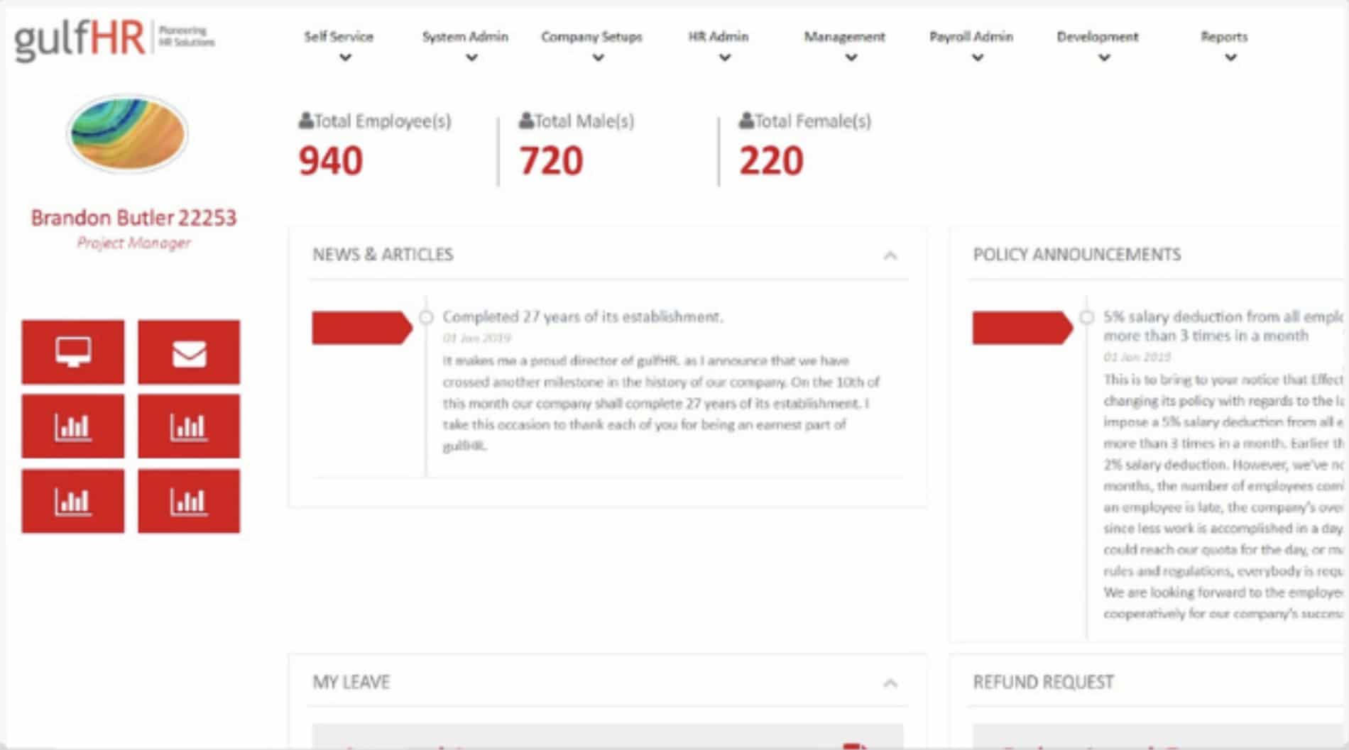This screenshot has width=1349, height=750.
Task: Collapse the My Leave panel
Action: tap(890, 682)
